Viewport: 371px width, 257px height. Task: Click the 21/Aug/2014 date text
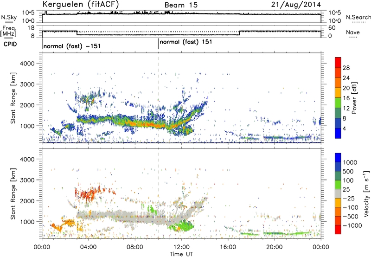tap(296, 5)
